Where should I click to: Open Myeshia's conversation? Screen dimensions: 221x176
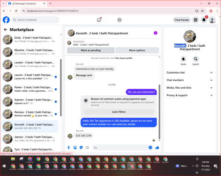click(x=30, y=52)
